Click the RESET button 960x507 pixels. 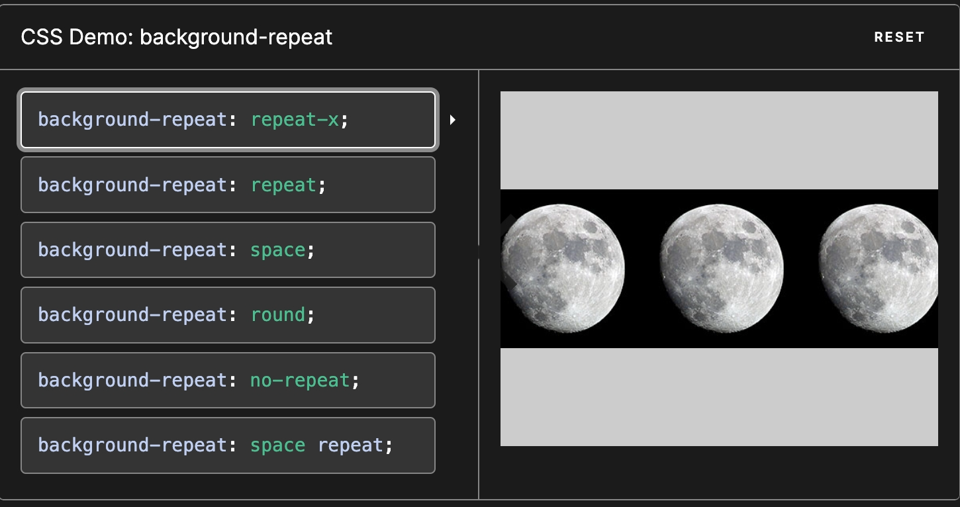[898, 38]
